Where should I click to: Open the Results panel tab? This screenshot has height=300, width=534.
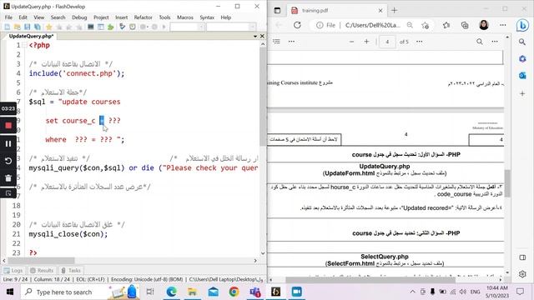pyautogui.click(x=42, y=270)
